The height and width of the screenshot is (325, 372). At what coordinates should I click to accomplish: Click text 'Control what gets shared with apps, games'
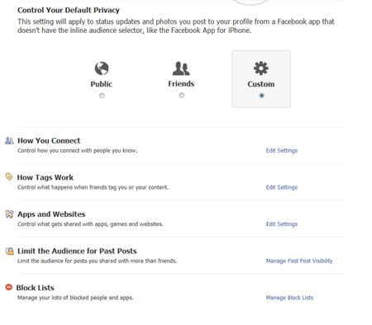(x=90, y=224)
